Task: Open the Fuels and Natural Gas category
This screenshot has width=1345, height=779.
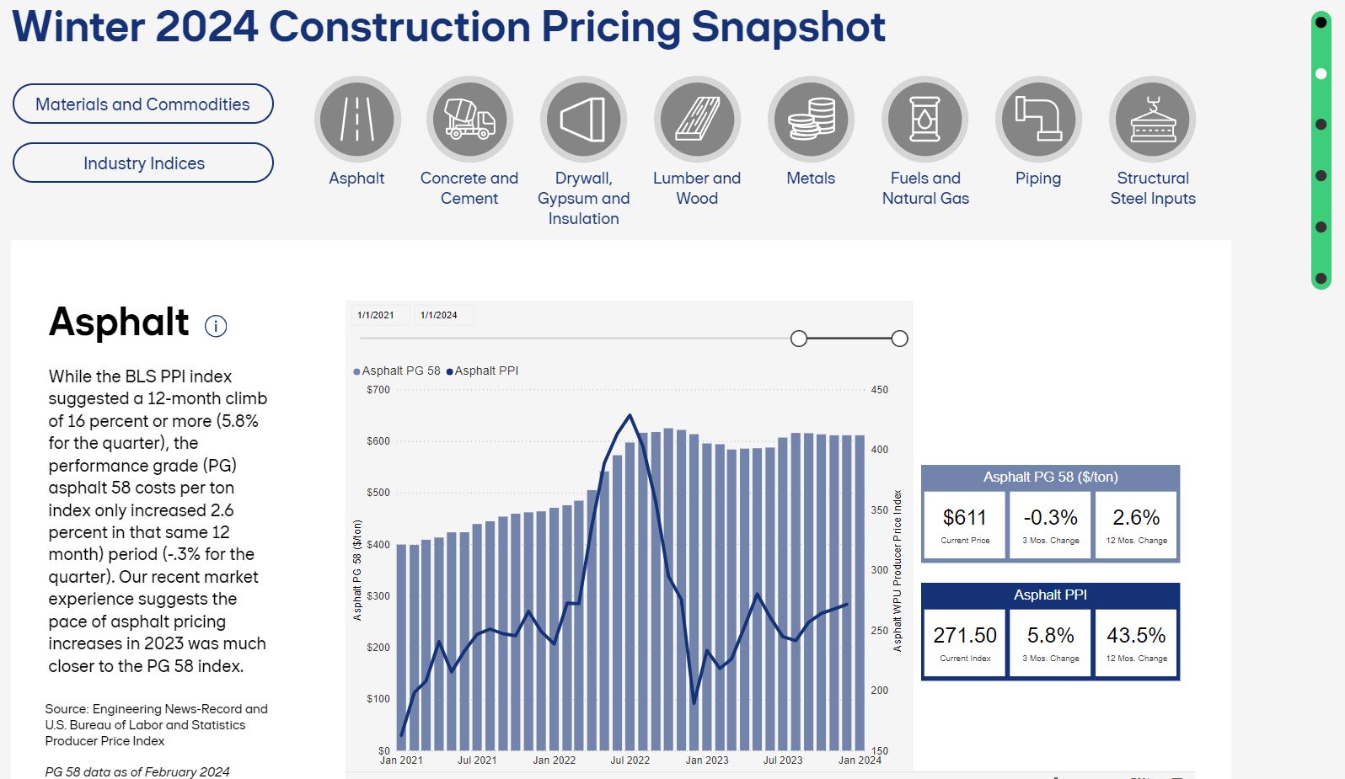Action: coord(924,119)
